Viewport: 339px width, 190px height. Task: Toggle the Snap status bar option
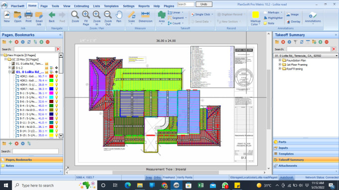pos(149,177)
